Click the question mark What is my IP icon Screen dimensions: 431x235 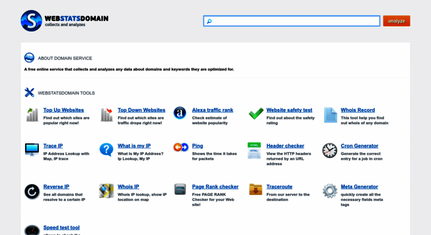[x=107, y=149]
